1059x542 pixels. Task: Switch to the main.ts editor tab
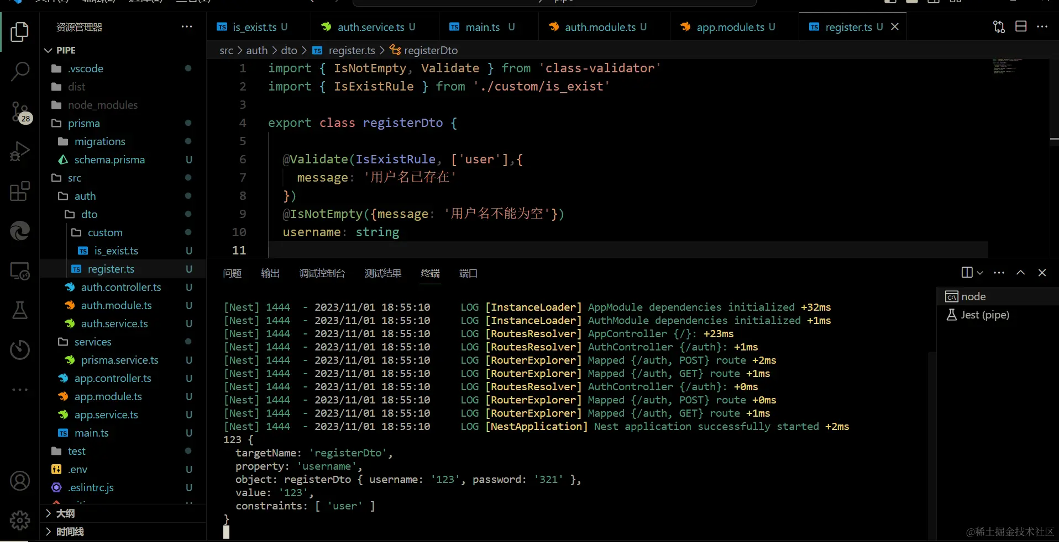coord(489,26)
